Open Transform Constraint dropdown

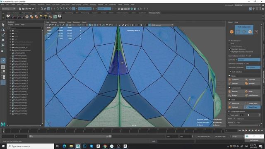click(253, 67)
